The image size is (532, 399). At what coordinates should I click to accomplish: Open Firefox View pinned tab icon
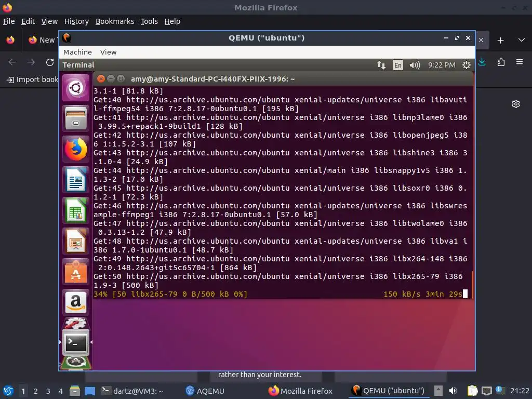[10, 40]
